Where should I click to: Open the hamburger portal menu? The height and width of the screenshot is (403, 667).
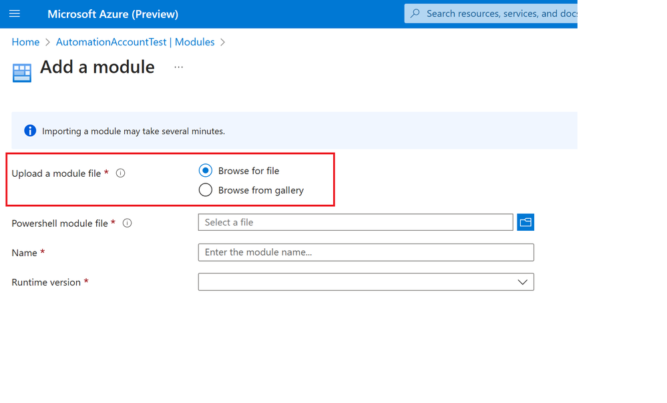click(x=15, y=13)
